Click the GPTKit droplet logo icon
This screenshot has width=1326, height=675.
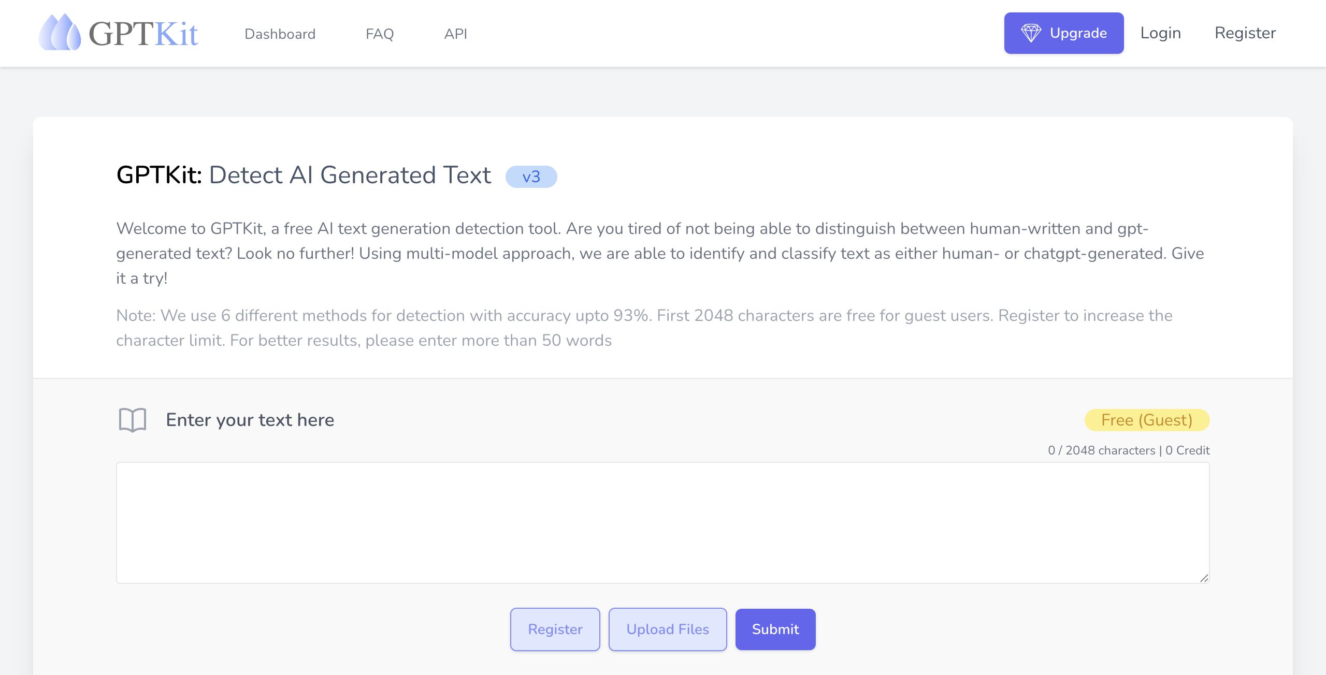click(60, 32)
